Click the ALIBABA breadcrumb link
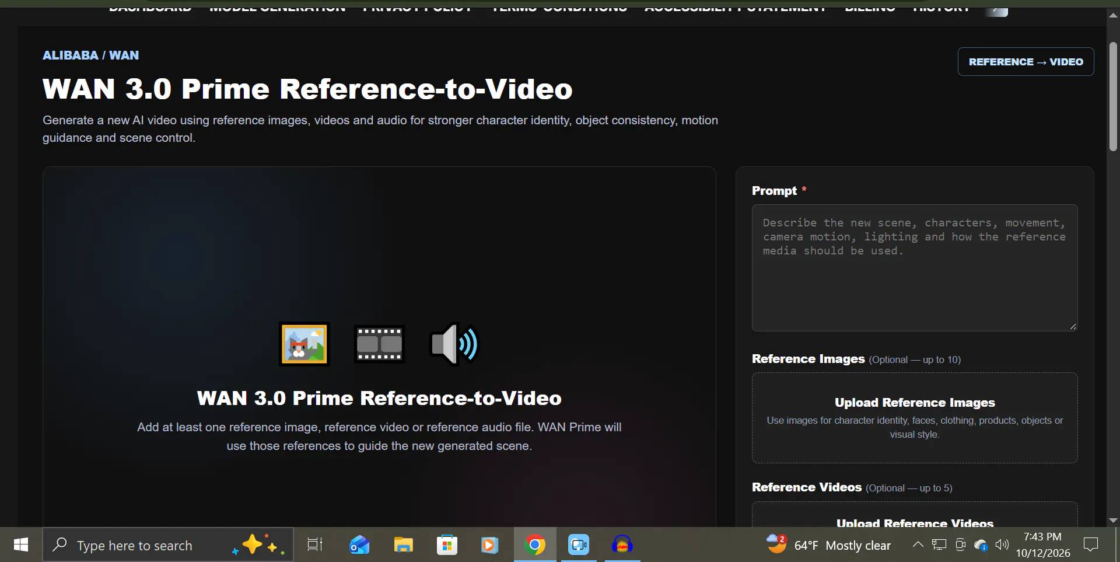This screenshot has height=562, width=1120. [x=70, y=55]
